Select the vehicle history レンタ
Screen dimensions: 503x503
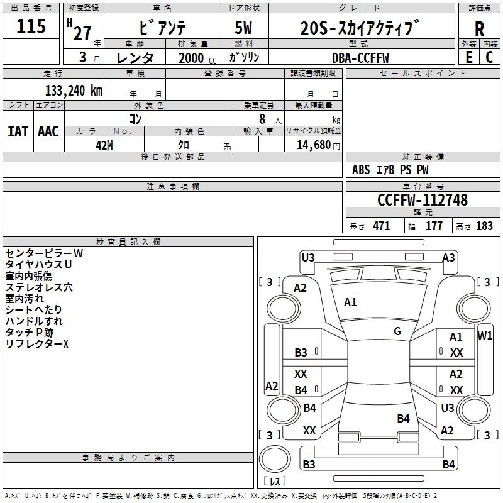(135, 58)
